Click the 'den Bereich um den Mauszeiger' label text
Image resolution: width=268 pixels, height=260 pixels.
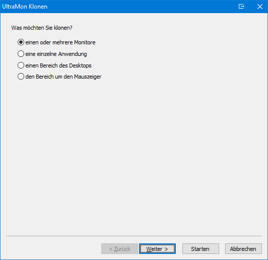tap(63, 77)
